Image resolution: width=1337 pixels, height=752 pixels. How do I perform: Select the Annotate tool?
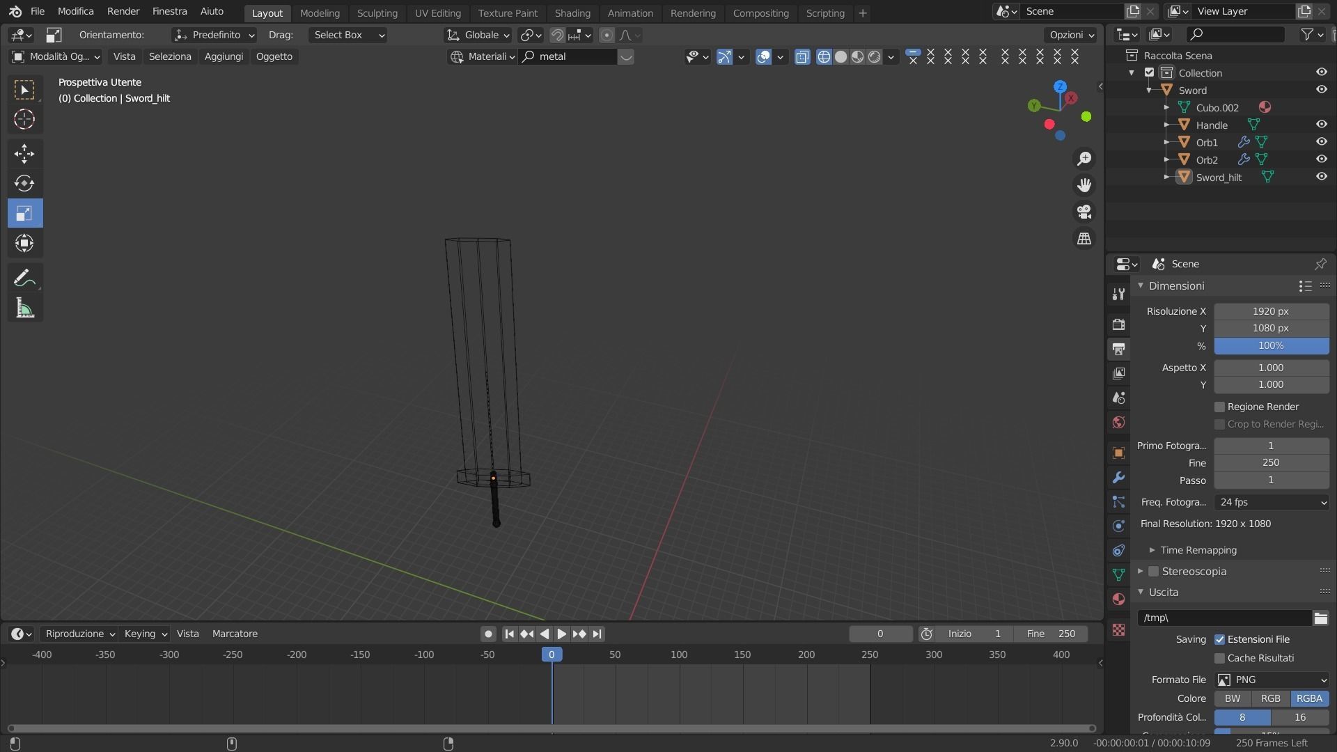24,279
